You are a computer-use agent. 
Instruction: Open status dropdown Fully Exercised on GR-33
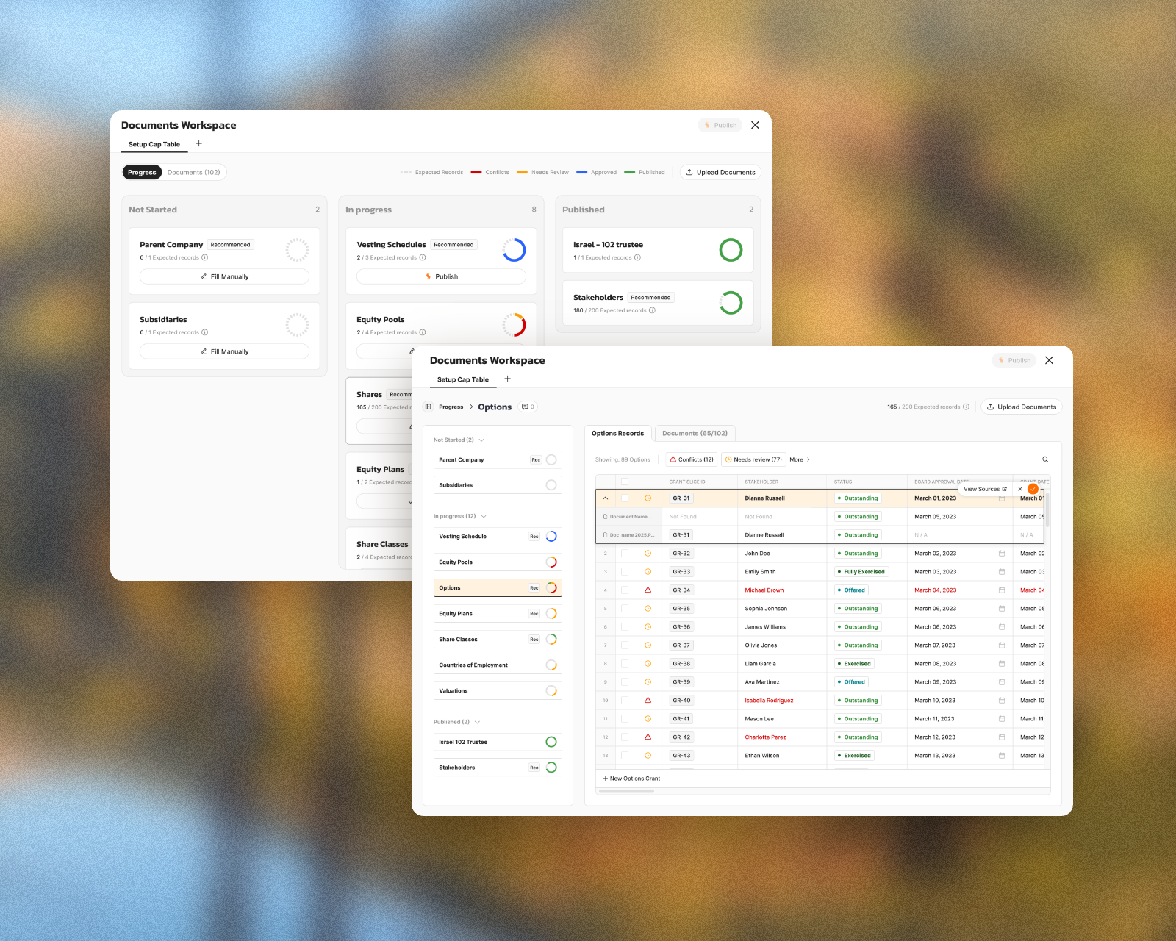(x=861, y=571)
